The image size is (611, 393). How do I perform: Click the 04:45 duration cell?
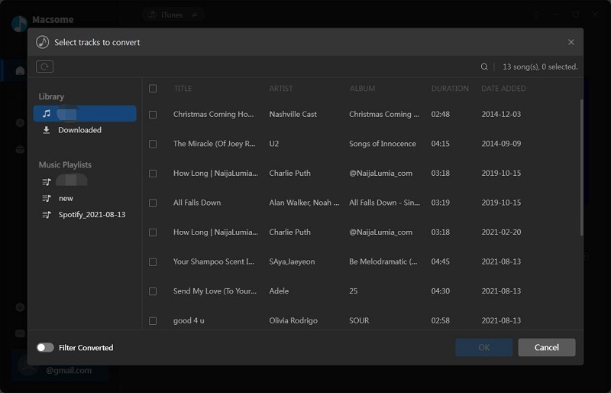(x=441, y=261)
